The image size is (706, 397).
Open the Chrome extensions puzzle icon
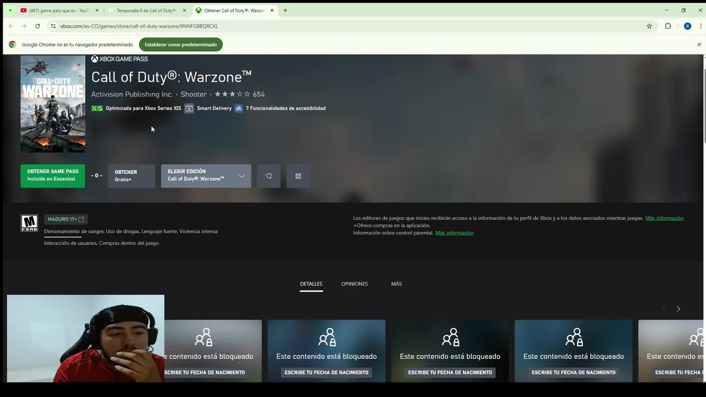(x=668, y=26)
